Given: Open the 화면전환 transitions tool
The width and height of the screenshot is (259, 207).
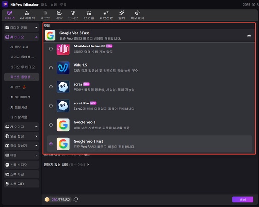Looking at the screenshot, I should coord(106,15).
